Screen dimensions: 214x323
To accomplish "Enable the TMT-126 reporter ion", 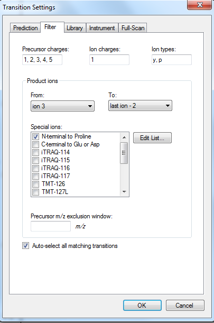I will pyautogui.click(x=35, y=184).
